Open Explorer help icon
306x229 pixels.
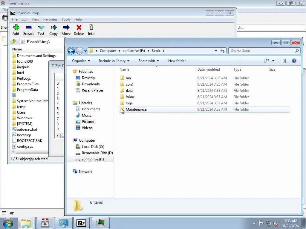point(294,61)
